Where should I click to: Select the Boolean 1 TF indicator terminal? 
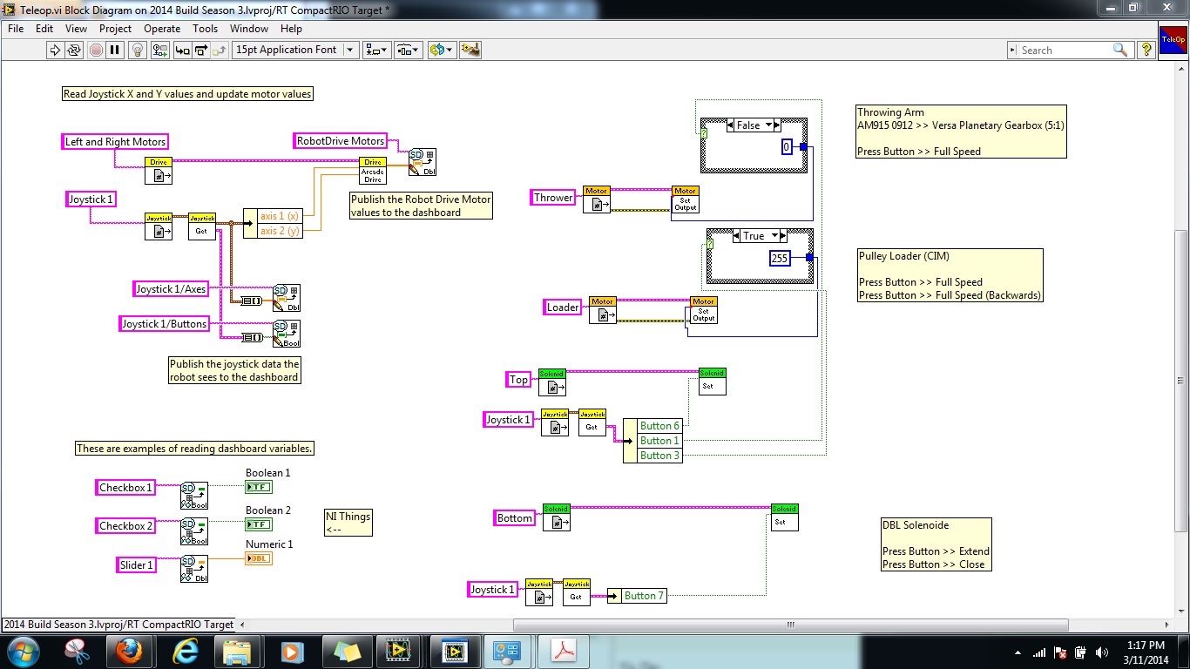[259, 487]
